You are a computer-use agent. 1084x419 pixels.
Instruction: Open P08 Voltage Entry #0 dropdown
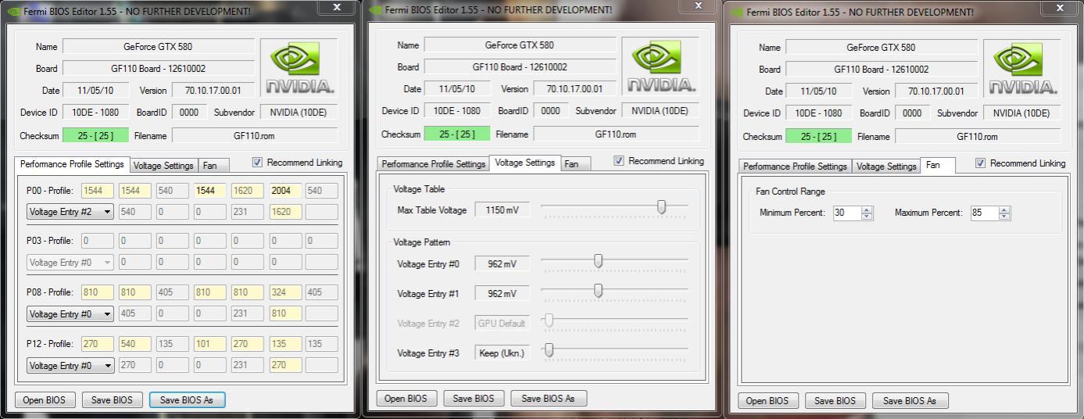[70, 313]
